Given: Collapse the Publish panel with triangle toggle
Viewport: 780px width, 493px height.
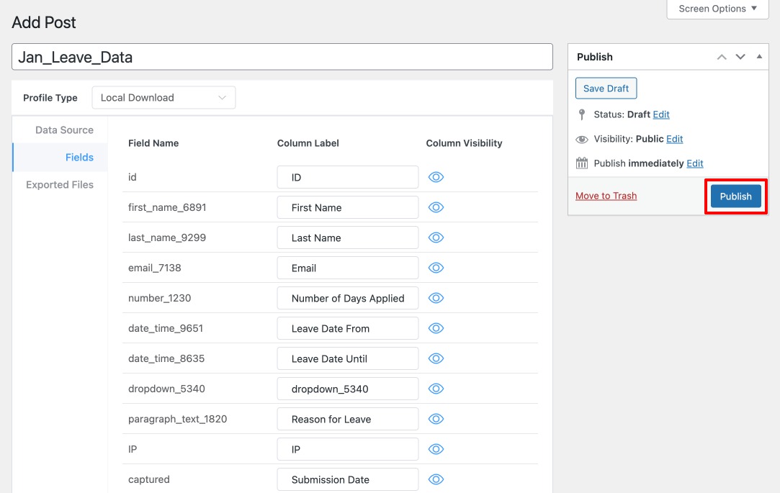Looking at the screenshot, I should pos(758,56).
